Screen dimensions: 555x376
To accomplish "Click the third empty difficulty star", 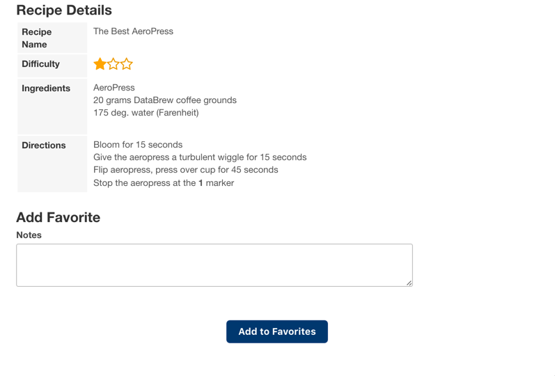I will point(127,64).
